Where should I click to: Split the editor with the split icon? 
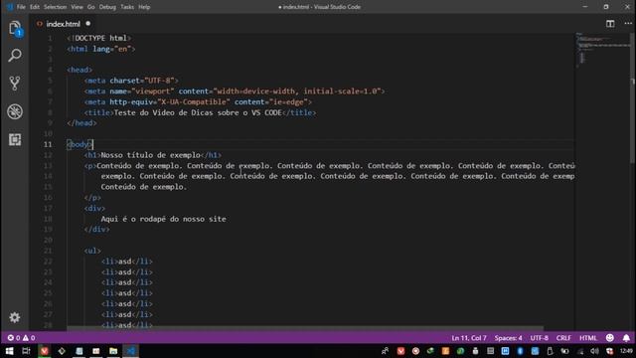(x=610, y=24)
